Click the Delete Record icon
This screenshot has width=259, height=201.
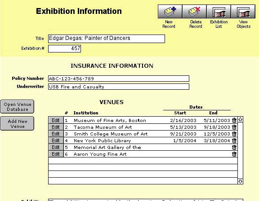tap(194, 11)
